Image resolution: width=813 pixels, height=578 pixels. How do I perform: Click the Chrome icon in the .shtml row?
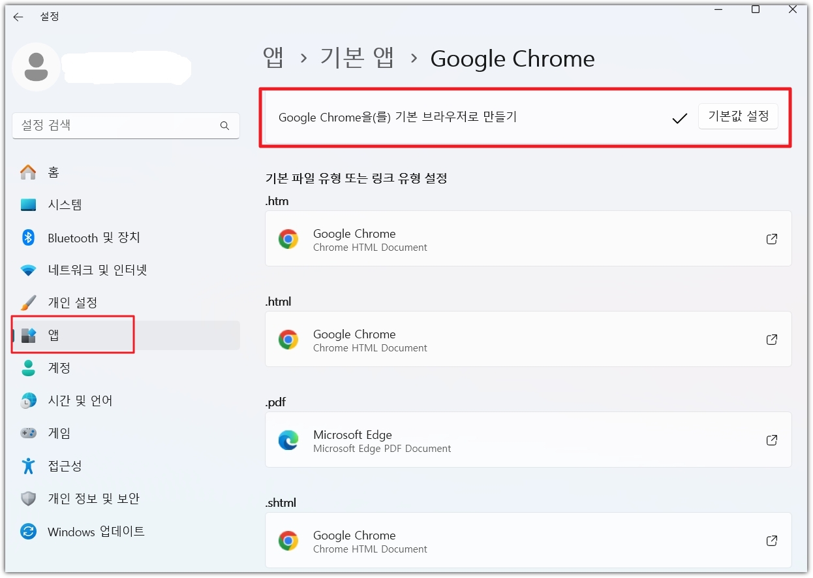tap(288, 541)
